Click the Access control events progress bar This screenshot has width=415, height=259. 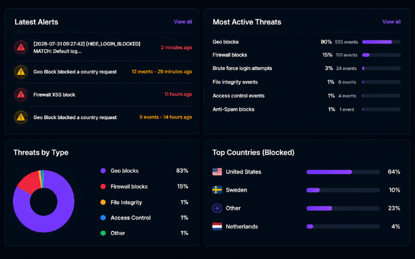click(381, 96)
